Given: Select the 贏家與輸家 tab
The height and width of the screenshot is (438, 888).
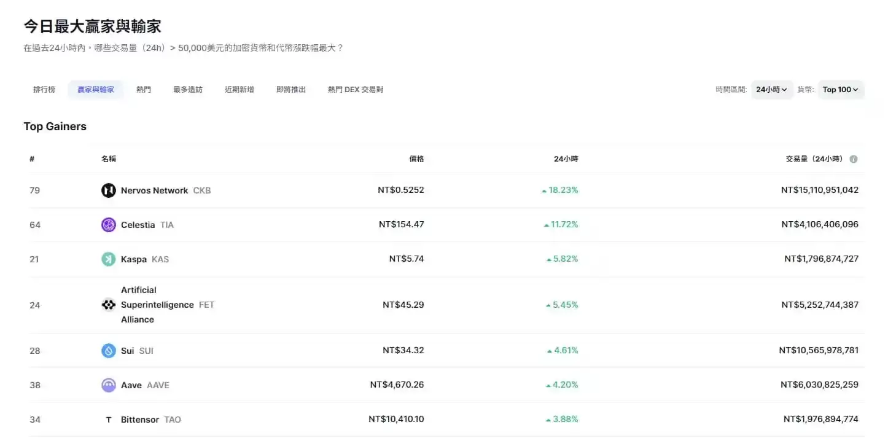Looking at the screenshot, I should coord(96,89).
